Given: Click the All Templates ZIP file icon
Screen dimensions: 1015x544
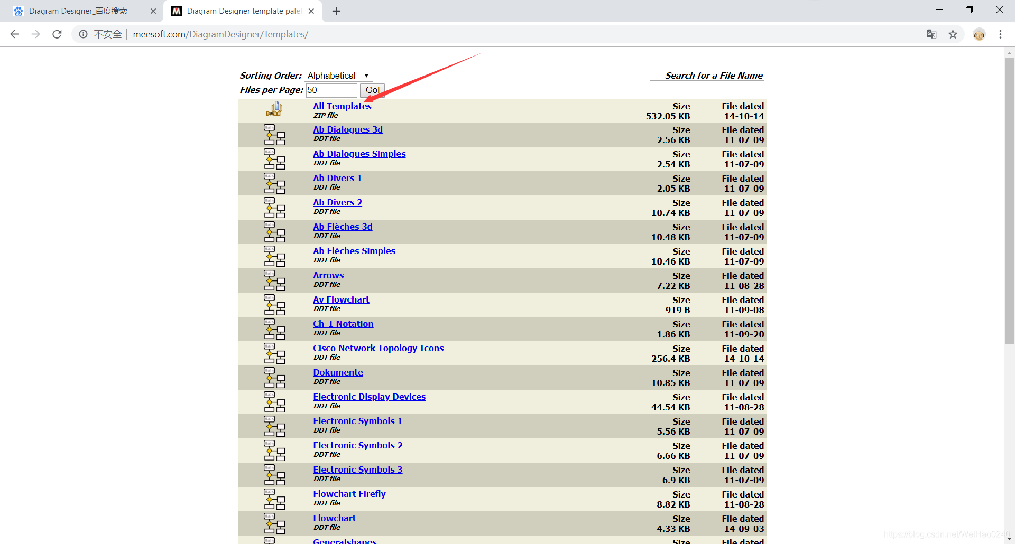Looking at the screenshot, I should tap(274, 109).
